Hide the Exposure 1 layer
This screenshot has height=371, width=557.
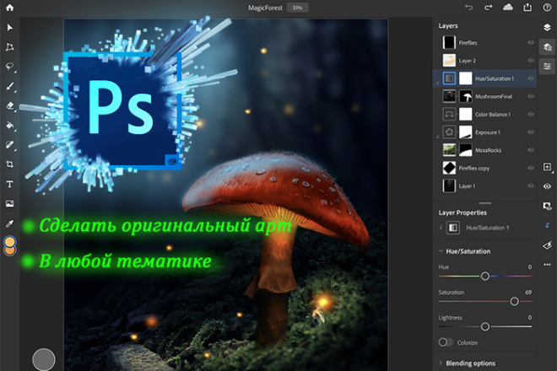[x=531, y=132]
